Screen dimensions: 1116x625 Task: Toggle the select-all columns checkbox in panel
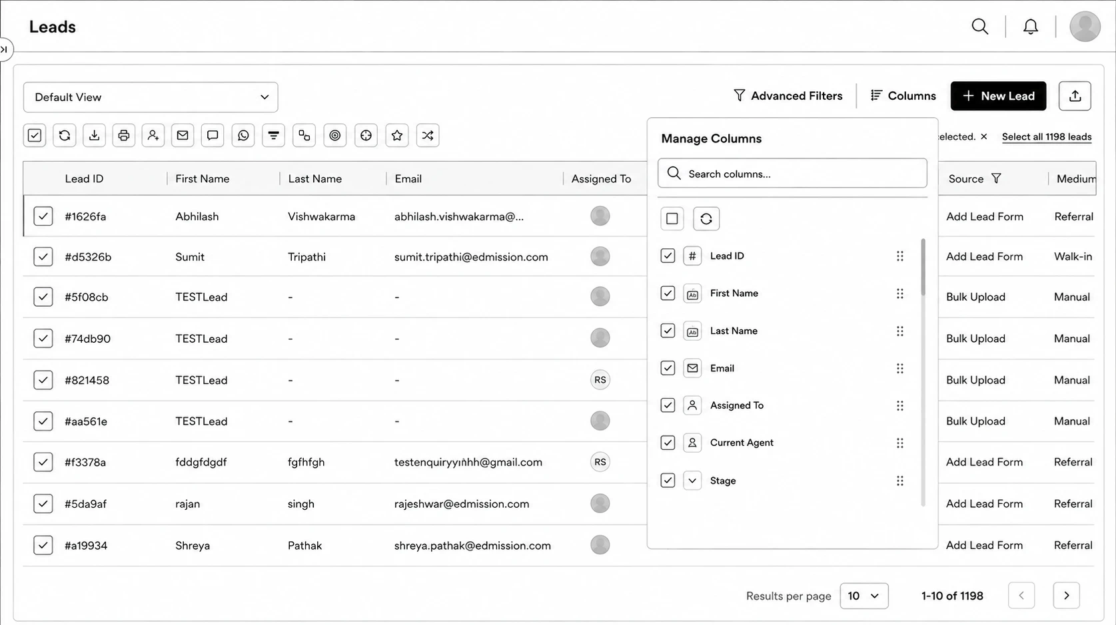[x=672, y=218]
